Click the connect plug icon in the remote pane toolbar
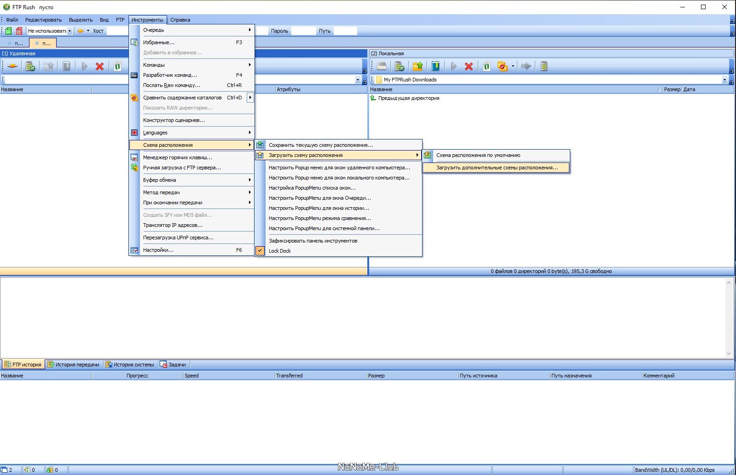This screenshot has height=475, width=736. point(13,66)
